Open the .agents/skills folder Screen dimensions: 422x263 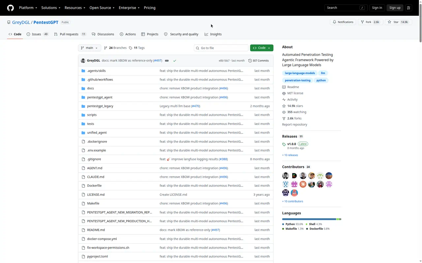[x=96, y=71]
